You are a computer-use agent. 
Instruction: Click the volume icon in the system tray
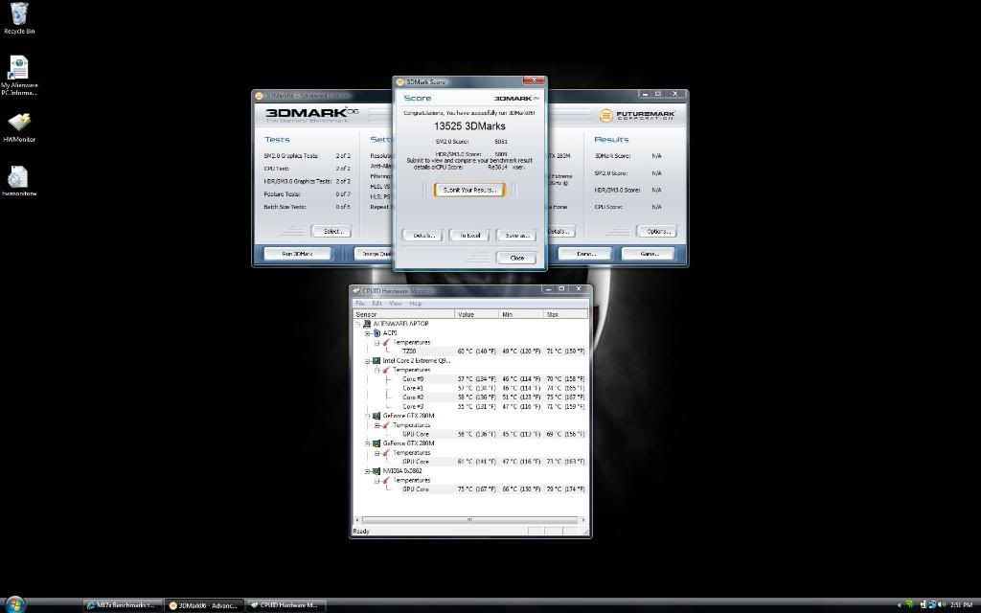pyautogui.click(x=941, y=605)
